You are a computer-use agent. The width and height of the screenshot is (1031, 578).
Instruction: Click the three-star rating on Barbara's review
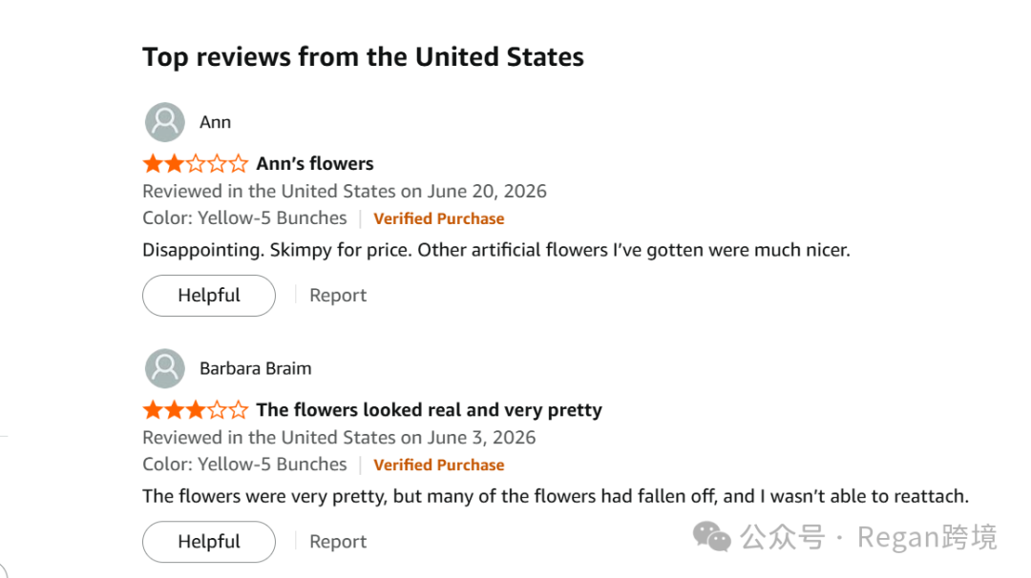pos(196,410)
